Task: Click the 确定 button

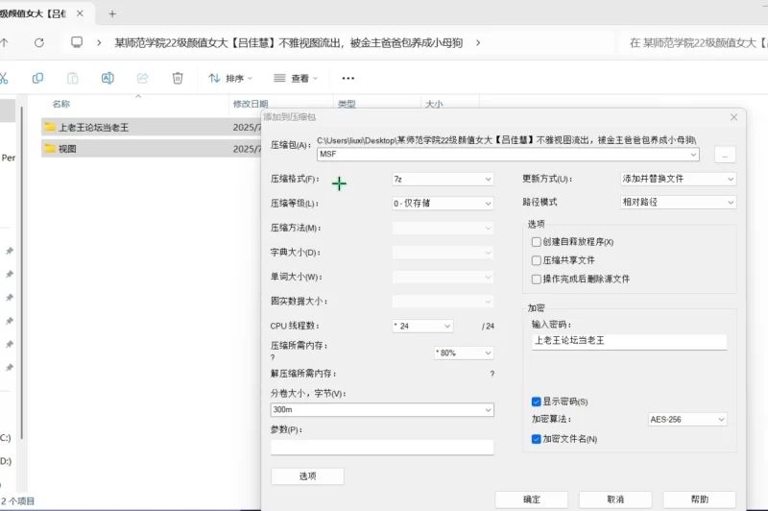Action: (531, 499)
